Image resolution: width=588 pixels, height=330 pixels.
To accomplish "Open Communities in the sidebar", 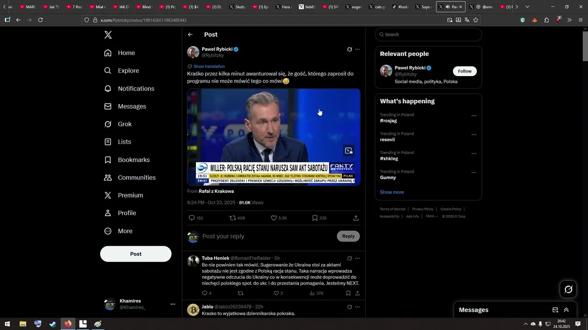I will point(130,177).
